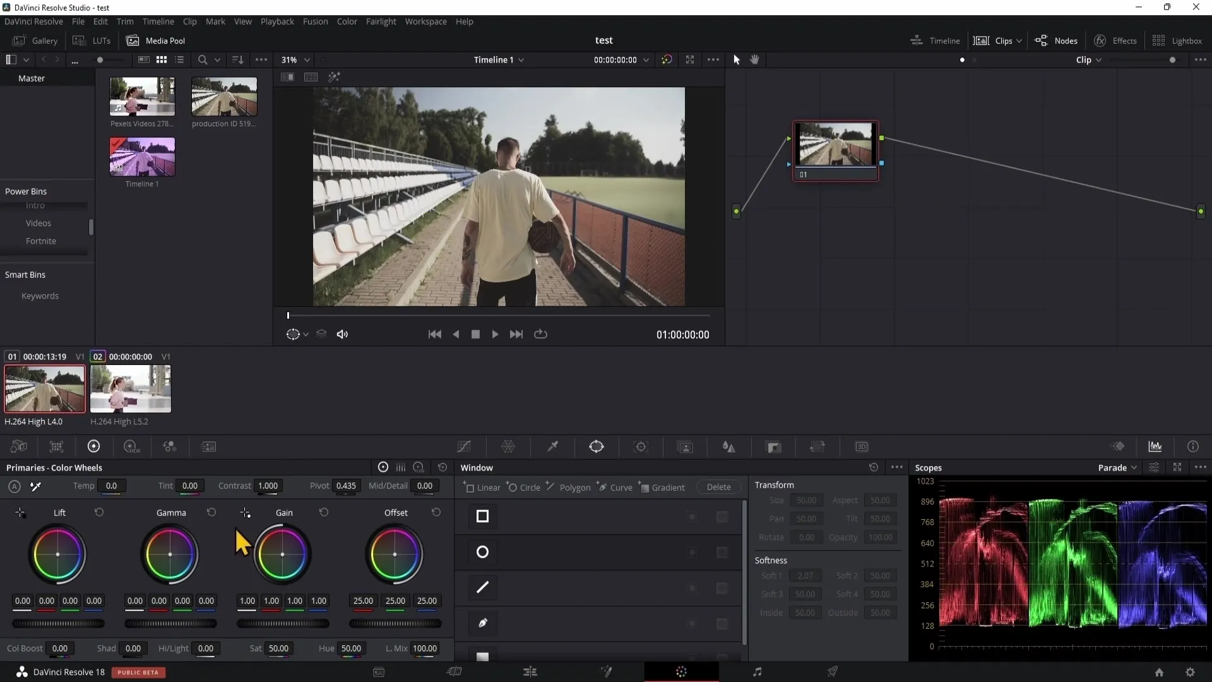Enable the Polygon window mask

[574, 487]
